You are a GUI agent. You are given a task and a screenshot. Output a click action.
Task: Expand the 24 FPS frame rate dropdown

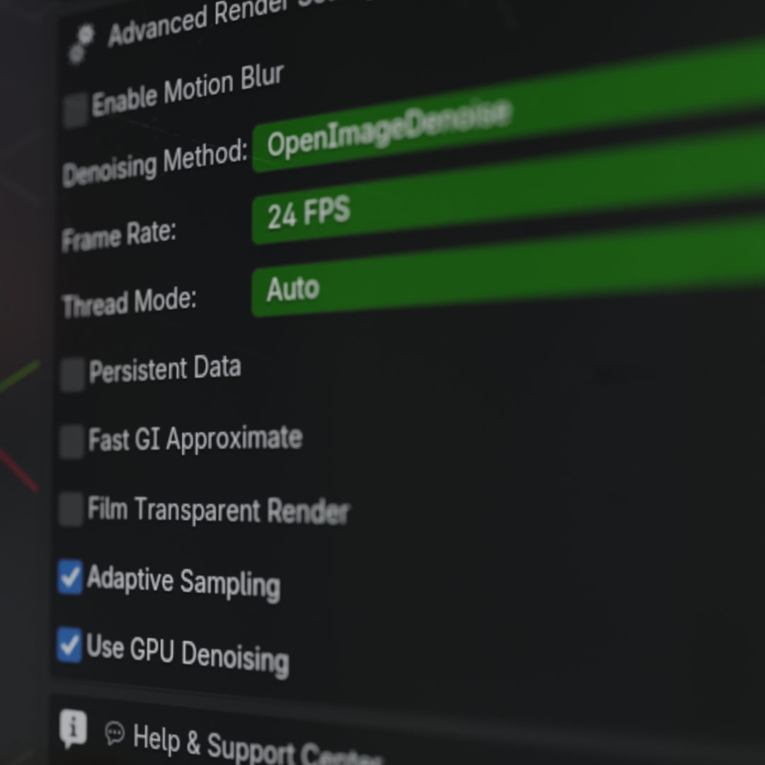click(509, 184)
